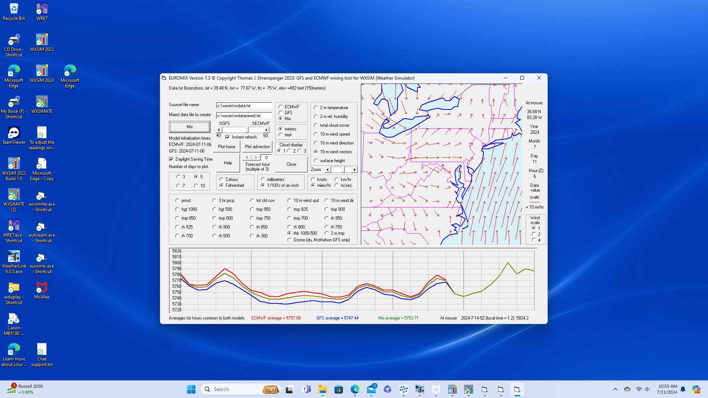
Task: Launch the autolearn.exe shortcut
Action: click(42, 231)
